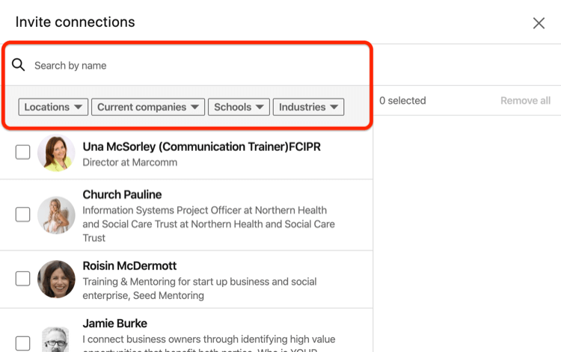Expand the Locations filter dropdown
This screenshot has height=352, width=561.
[x=53, y=107]
